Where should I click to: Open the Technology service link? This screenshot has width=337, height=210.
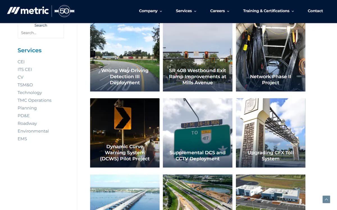click(x=29, y=92)
